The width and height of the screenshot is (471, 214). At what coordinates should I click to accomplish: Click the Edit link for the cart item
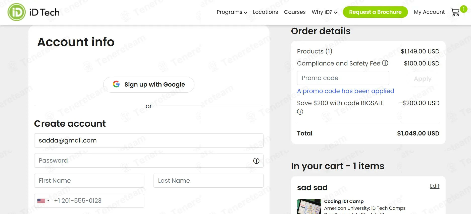pos(434,186)
